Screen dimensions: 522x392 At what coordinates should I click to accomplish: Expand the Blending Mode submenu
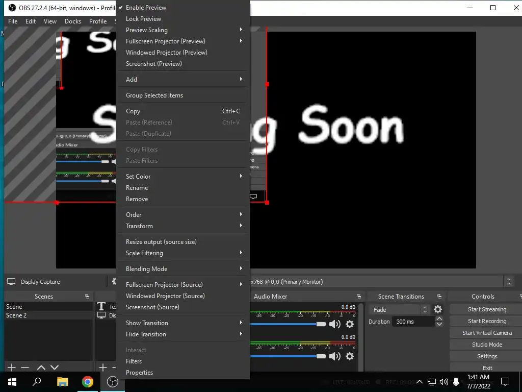(183, 268)
